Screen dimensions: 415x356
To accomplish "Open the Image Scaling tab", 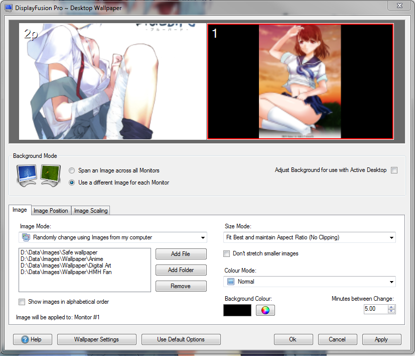I will click(x=91, y=211).
